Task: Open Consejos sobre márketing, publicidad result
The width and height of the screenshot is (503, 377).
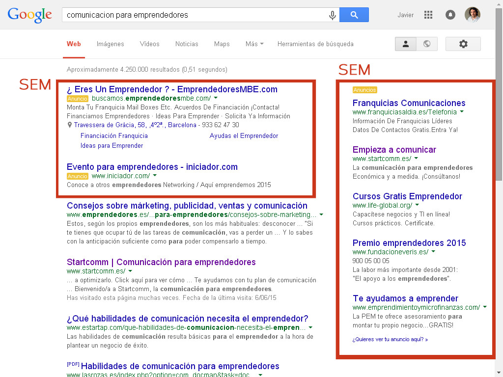Action: click(187, 206)
